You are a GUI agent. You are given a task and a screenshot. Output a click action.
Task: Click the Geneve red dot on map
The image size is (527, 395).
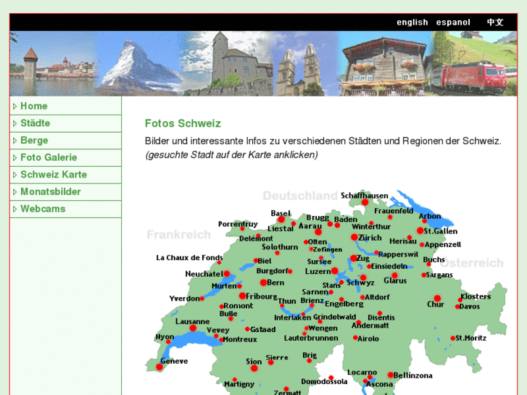(159, 367)
